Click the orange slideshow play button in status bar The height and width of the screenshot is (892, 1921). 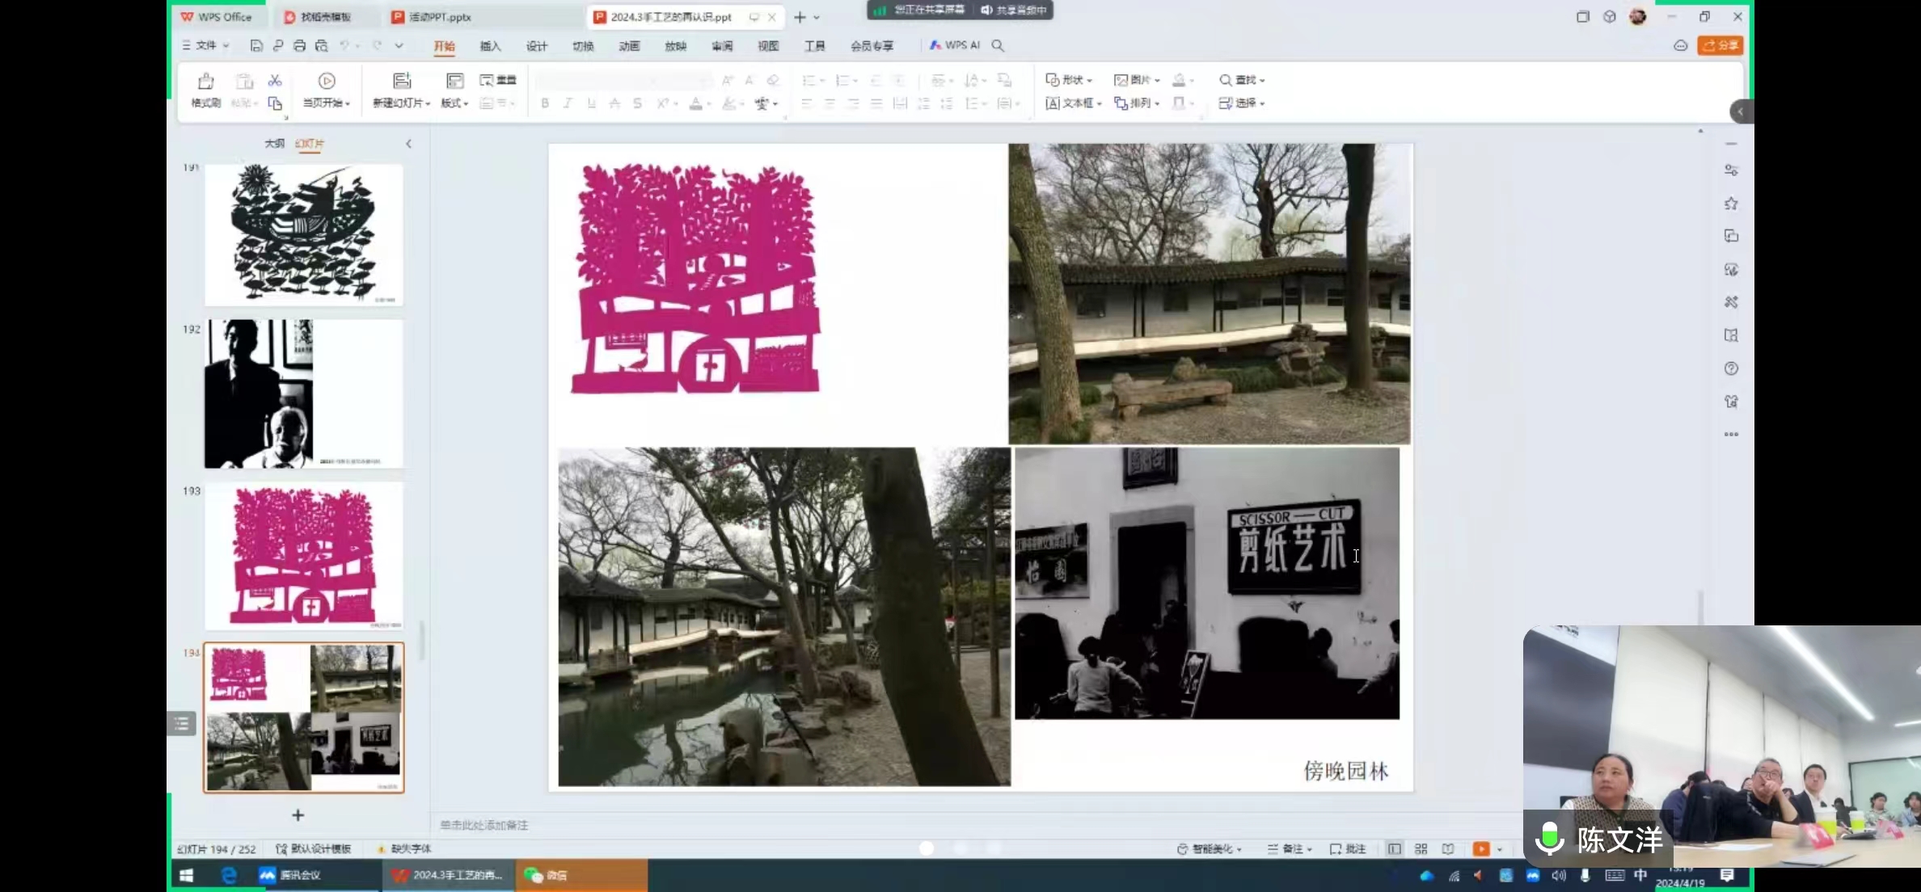[x=1481, y=849]
